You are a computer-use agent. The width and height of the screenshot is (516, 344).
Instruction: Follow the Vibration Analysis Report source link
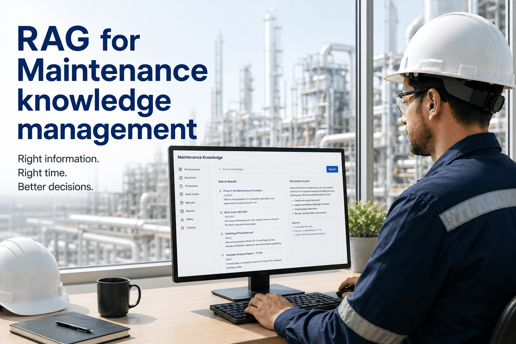point(308,230)
